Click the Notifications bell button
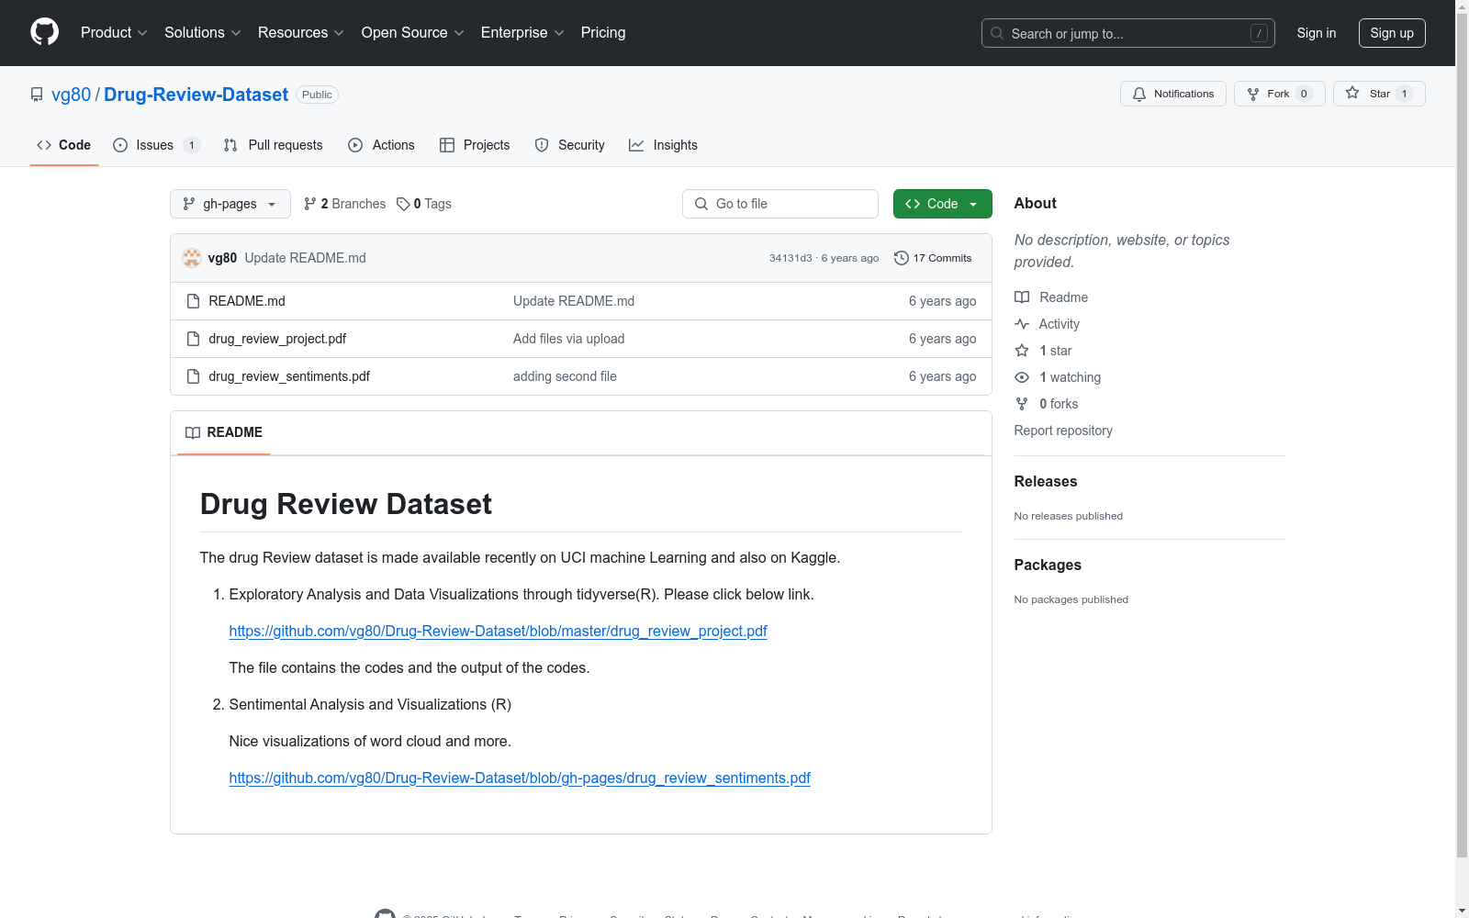Image resolution: width=1469 pixels, height=918 pixels. pos(1172,94)
